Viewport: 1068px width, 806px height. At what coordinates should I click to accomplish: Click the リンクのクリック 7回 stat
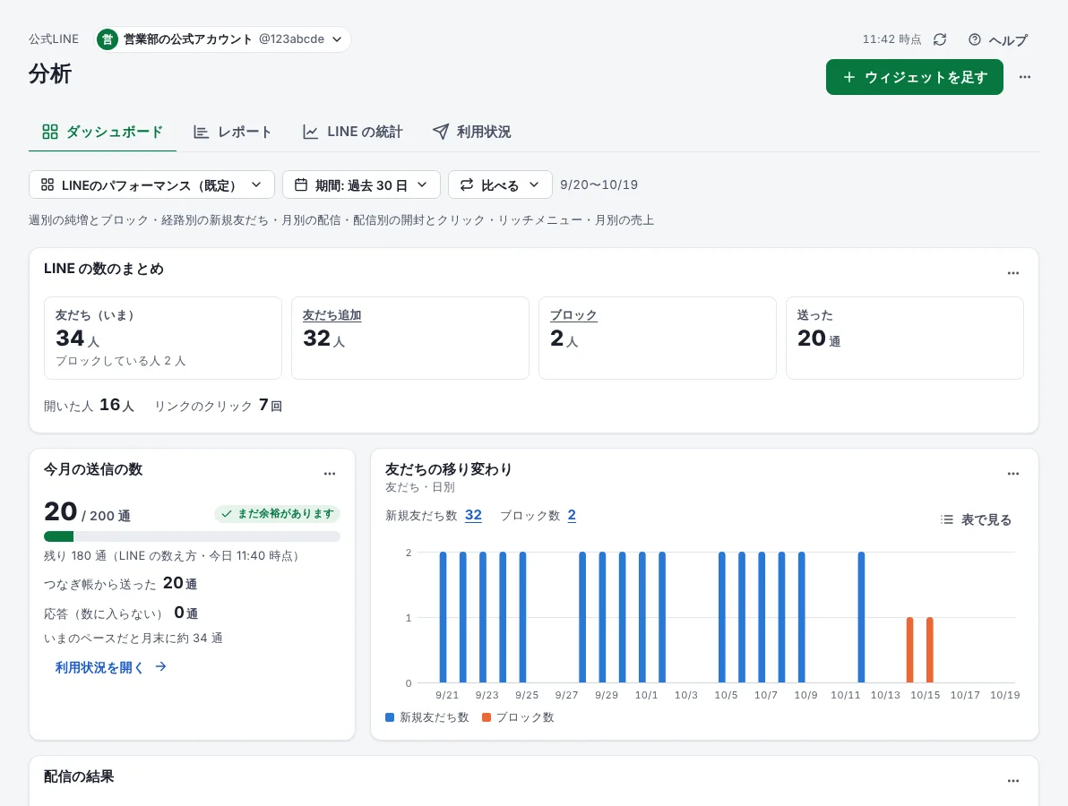point(219,405)
